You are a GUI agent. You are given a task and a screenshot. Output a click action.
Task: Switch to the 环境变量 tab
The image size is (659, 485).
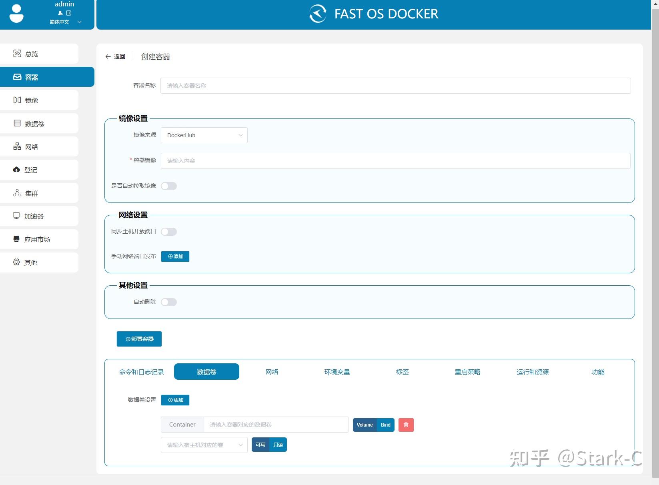(337, 372)
